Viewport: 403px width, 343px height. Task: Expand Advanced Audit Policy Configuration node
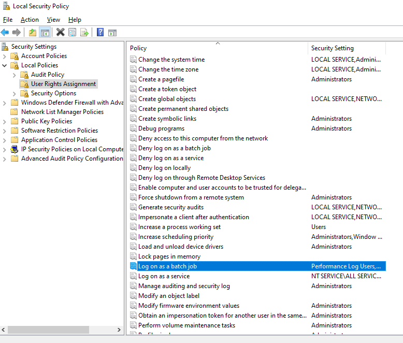tap(4, 159)
